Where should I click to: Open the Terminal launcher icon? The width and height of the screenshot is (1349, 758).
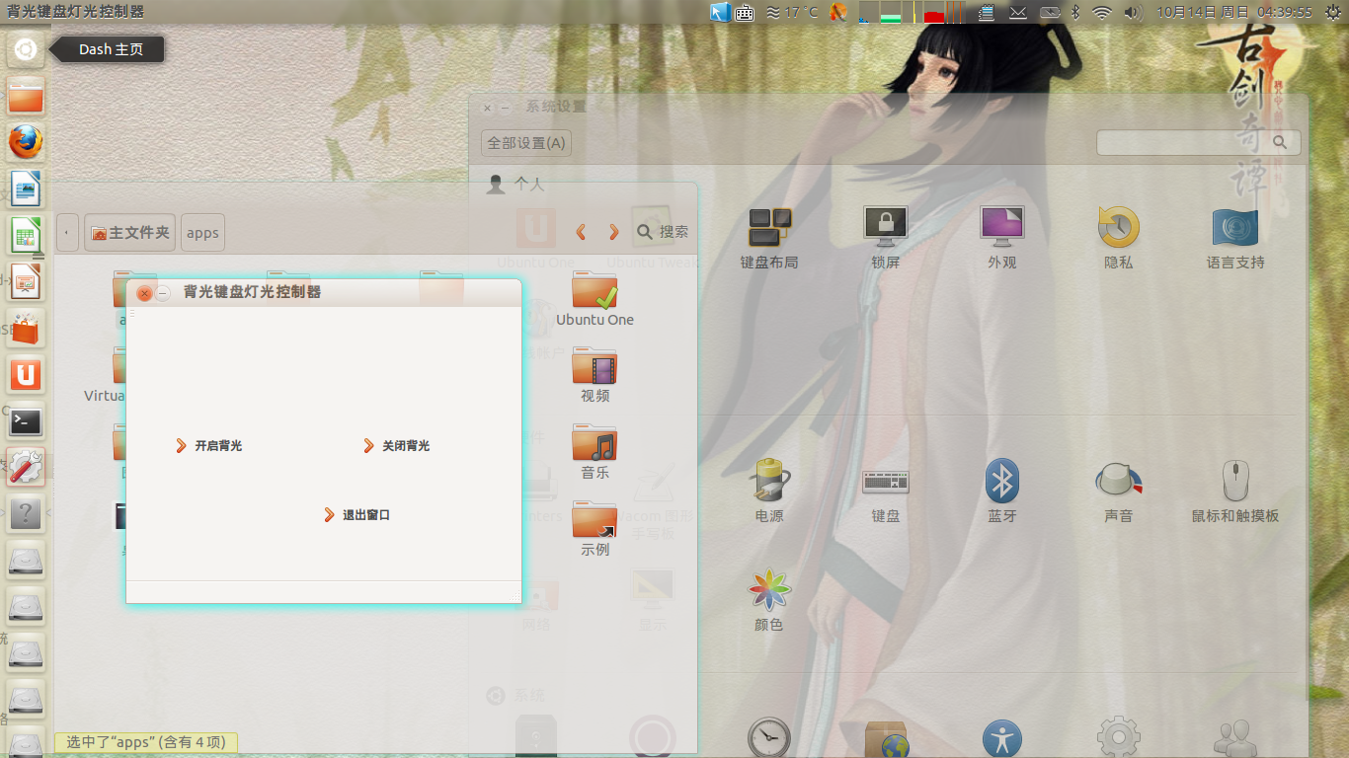coord(26,420)
